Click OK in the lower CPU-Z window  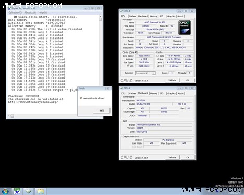188,157
